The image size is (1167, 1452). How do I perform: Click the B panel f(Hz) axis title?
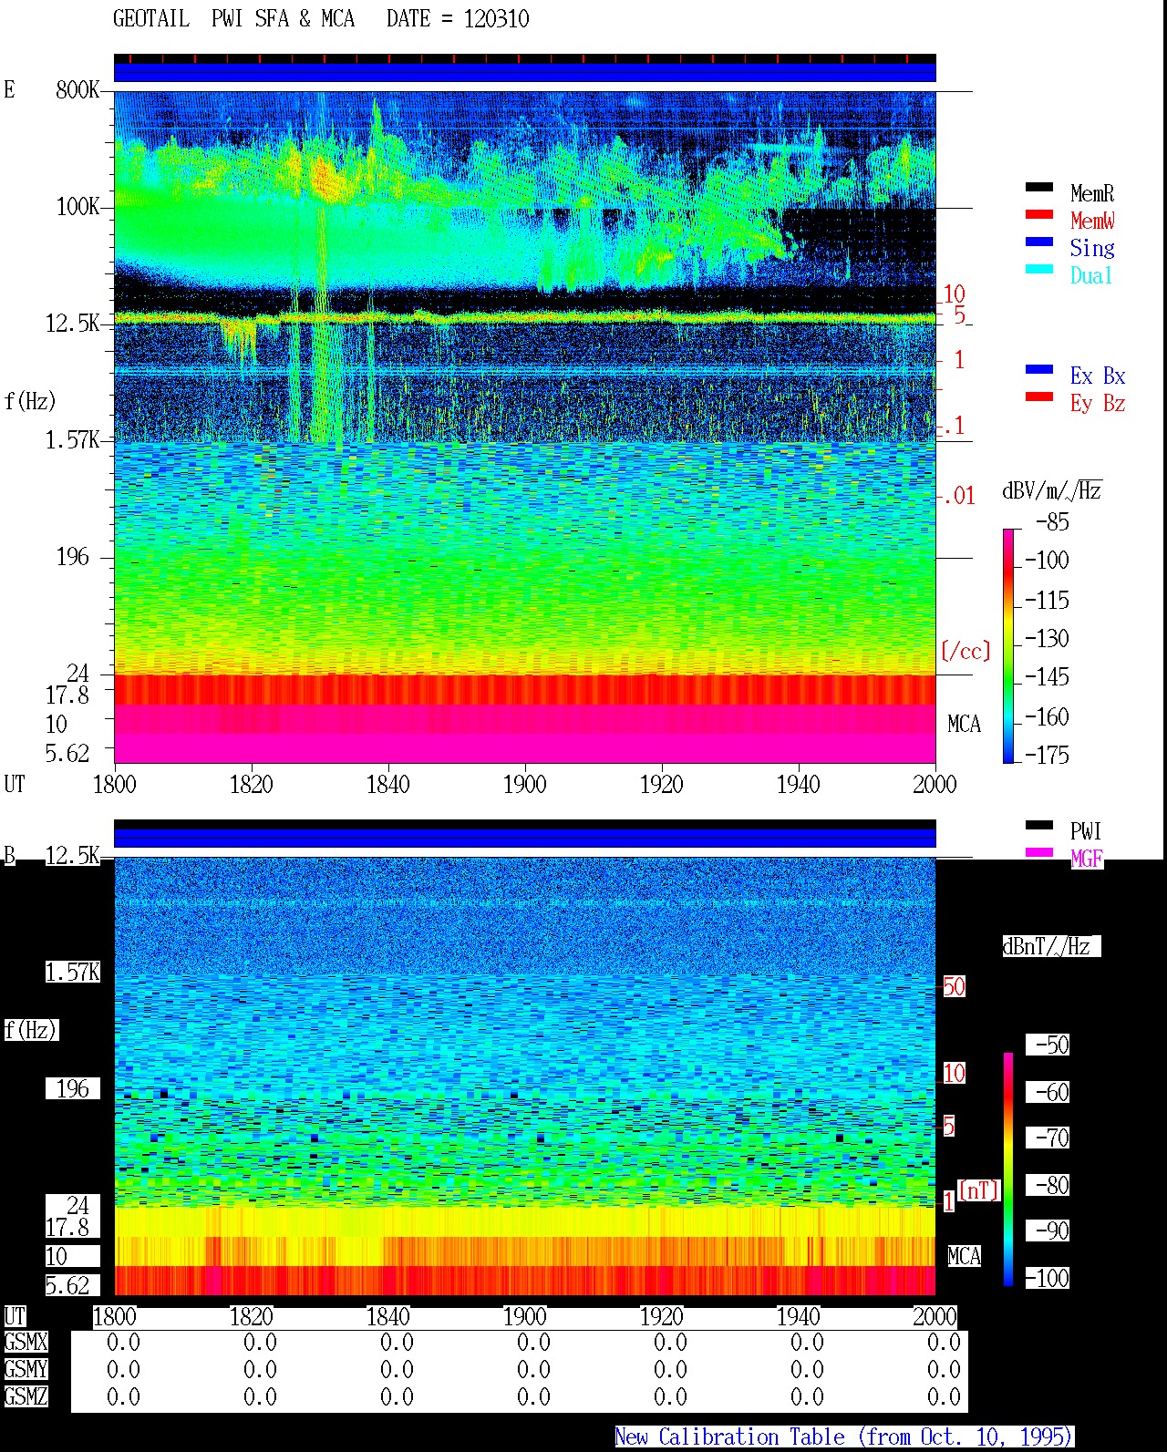[x=30, y=1030]
